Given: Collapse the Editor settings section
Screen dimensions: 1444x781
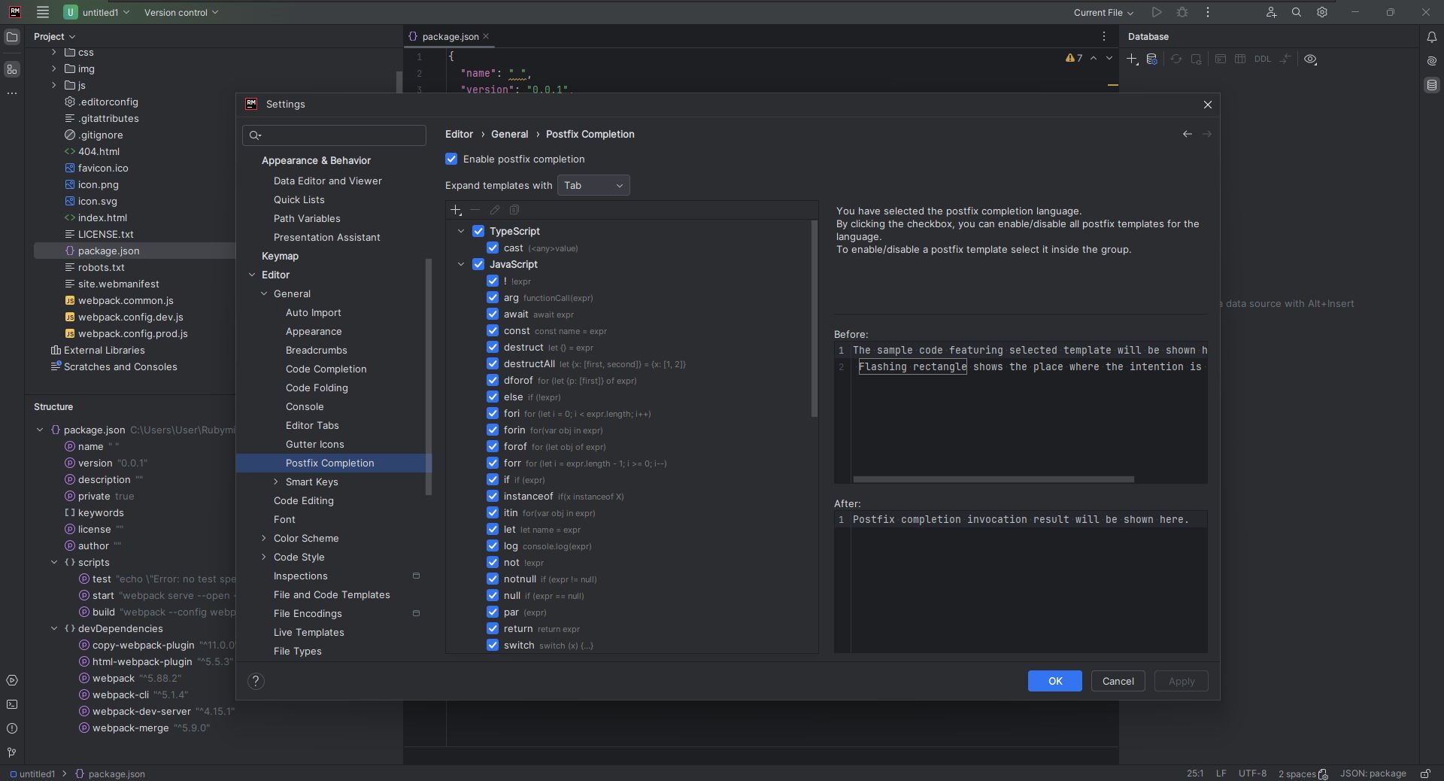Looking at the screenshot, I should 252,275.
